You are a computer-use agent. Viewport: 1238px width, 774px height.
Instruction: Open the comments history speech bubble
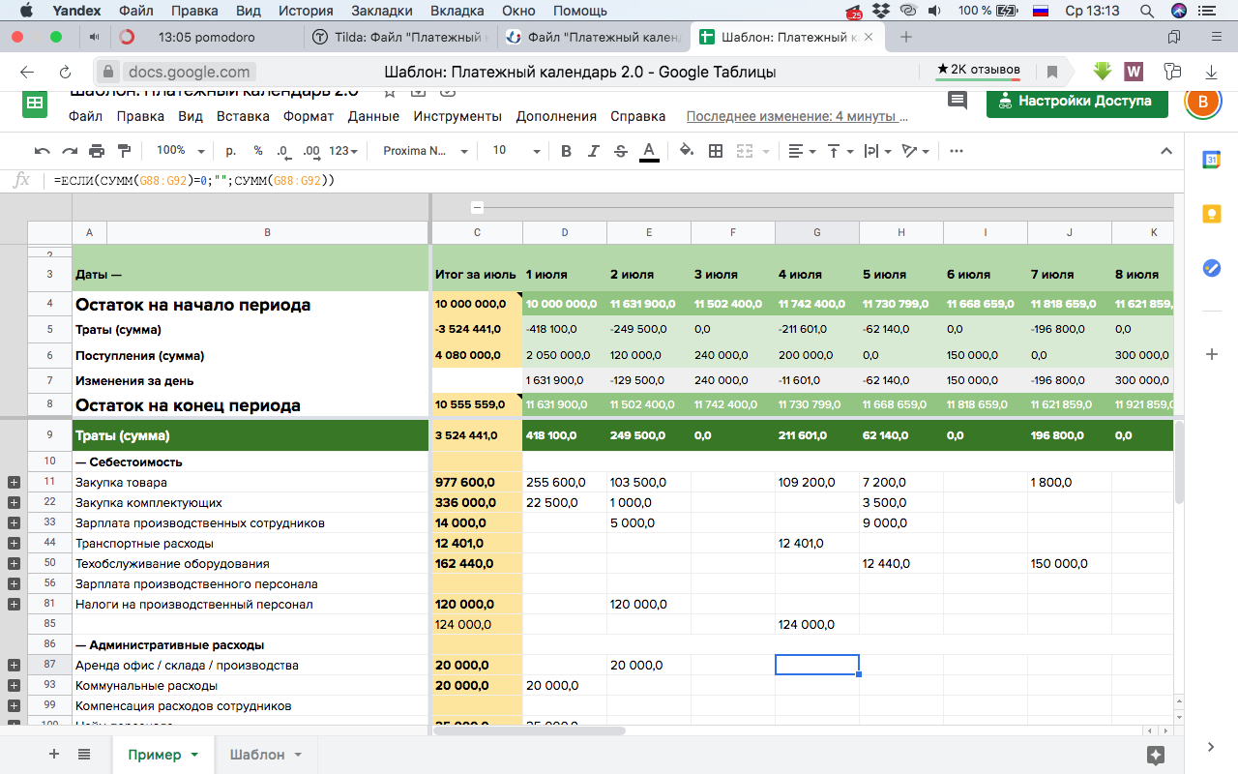[958, 101]
